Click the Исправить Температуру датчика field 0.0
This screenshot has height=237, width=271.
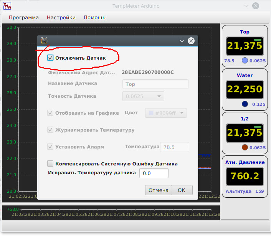[154, 173]
